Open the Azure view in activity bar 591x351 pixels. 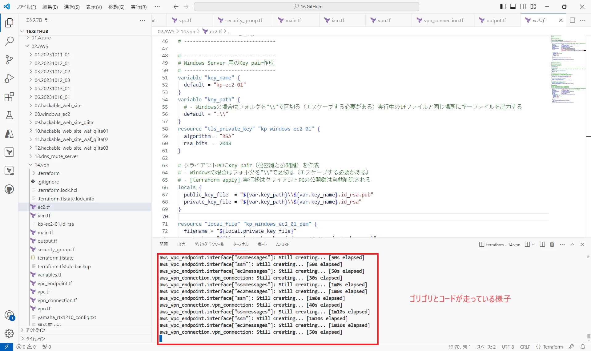(x=9, y=134)
